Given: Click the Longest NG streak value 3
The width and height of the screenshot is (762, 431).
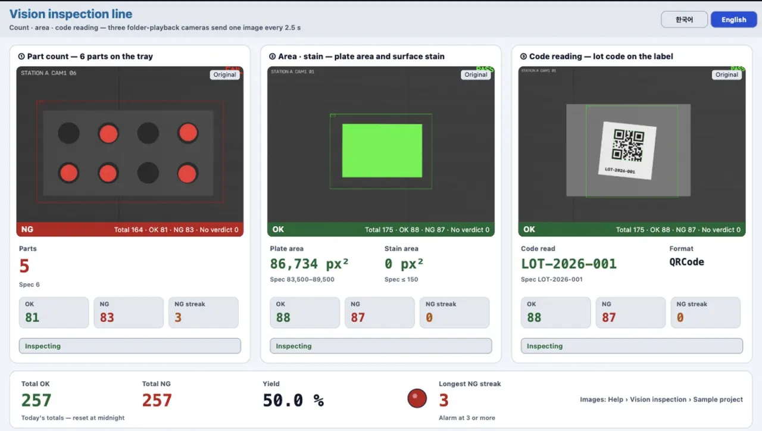Looking at the screenshot, I should click(x=444, y=401).
